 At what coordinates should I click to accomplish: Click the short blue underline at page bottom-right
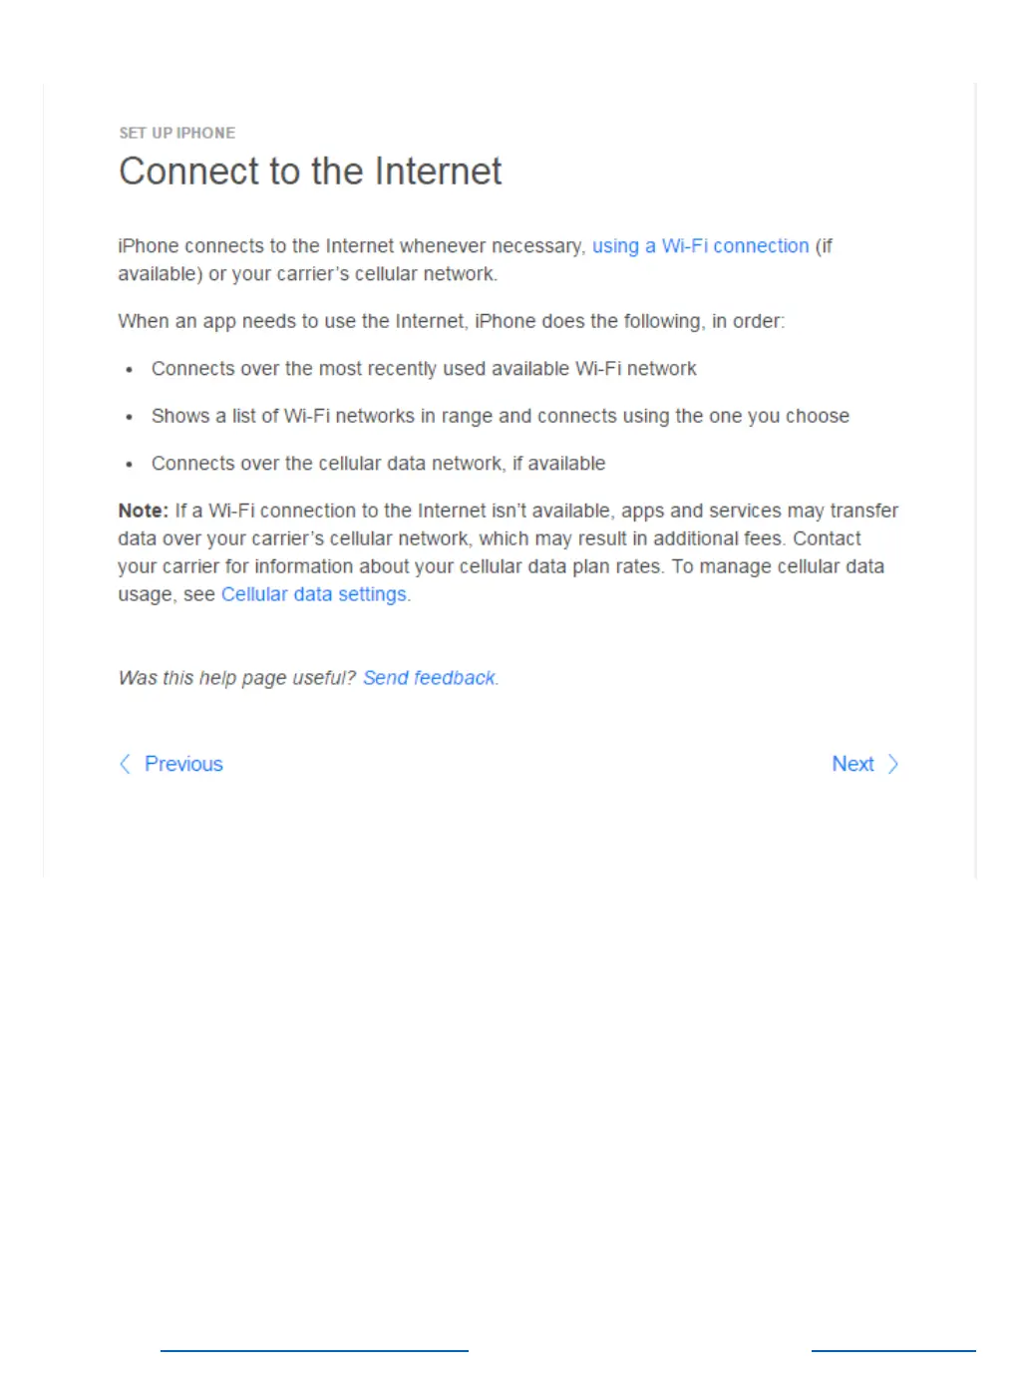point(893,1351)
